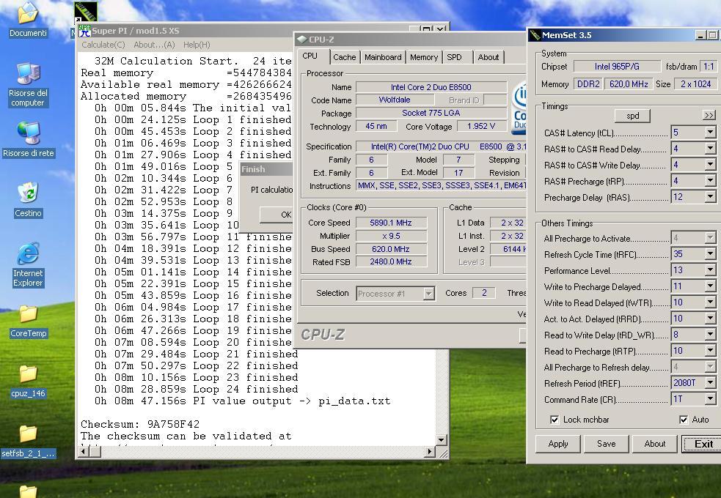Open RAS# to CAS# Read Delay dropdown
The width and height of the screenshot is (721, 498).
point(710,149)
